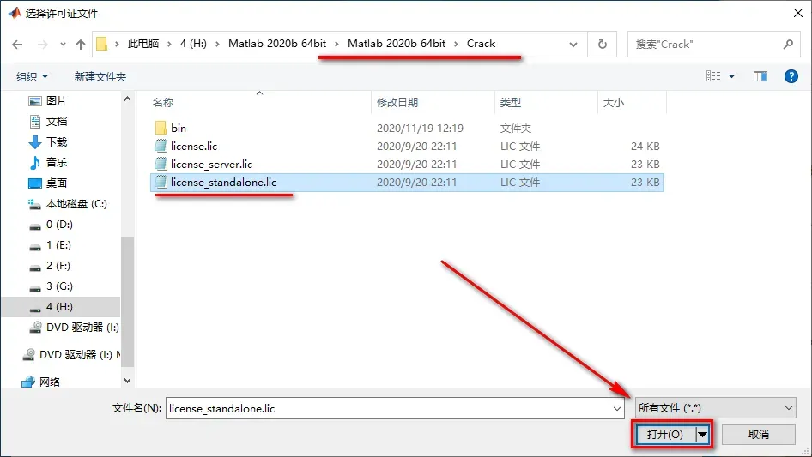Click the search magnifier icon

click(788, 44)
